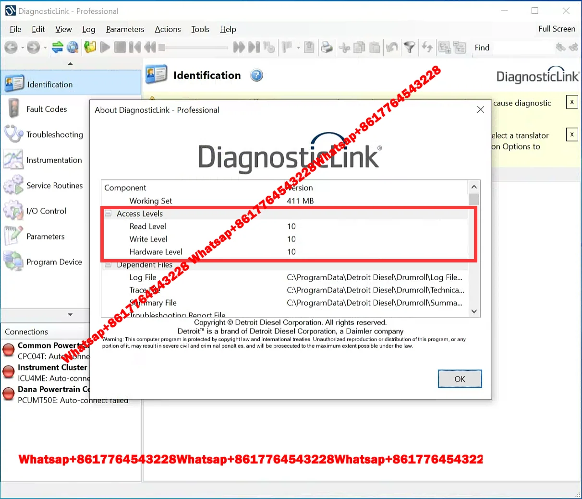Open the Edit menu
582x499 pixels.
coord(38,29)
